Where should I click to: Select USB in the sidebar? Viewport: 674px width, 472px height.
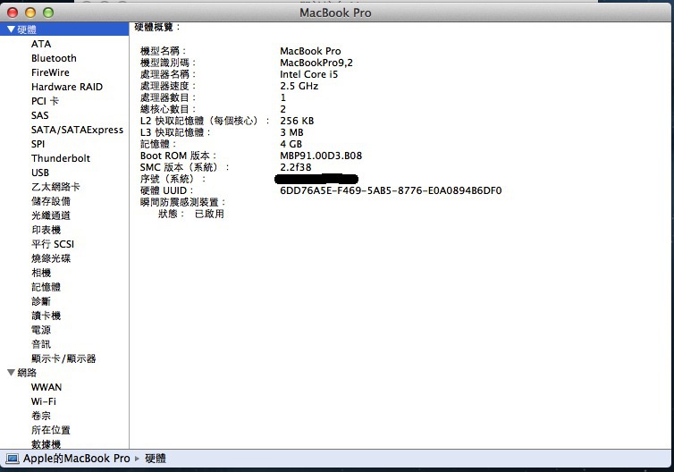point(40,173)
